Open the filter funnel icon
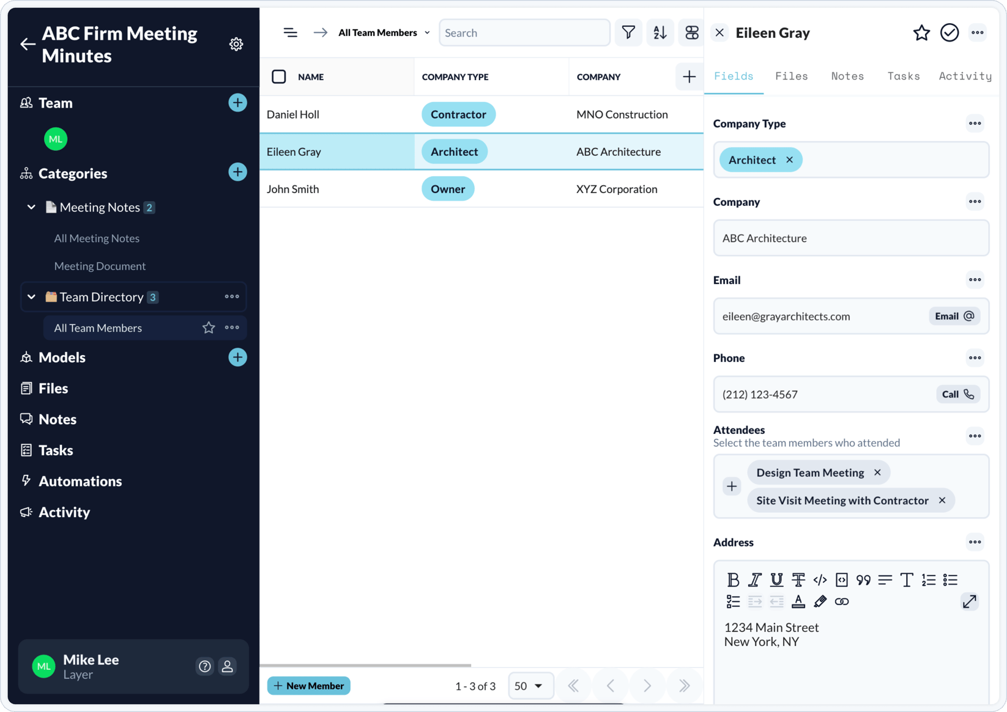The width and height of the screenshot is (1007, 712). click(x=628, y=32)
